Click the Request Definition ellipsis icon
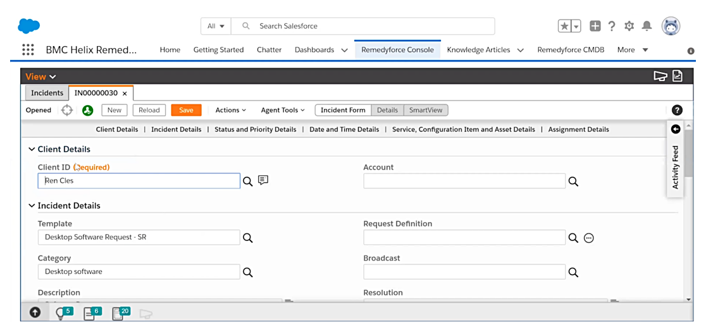The height and width of the screenshot is (334, 706). click(x=589, y=238)
